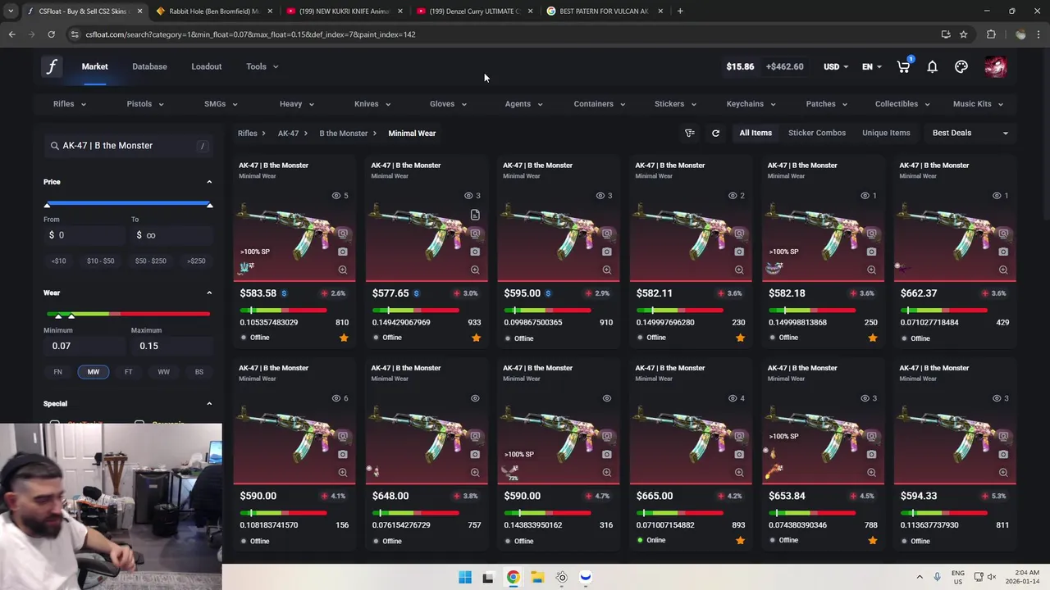This screenshot has height=590, width=1050.
Task: Reload the page in the browser toolbar
Action: pos(51,34)
